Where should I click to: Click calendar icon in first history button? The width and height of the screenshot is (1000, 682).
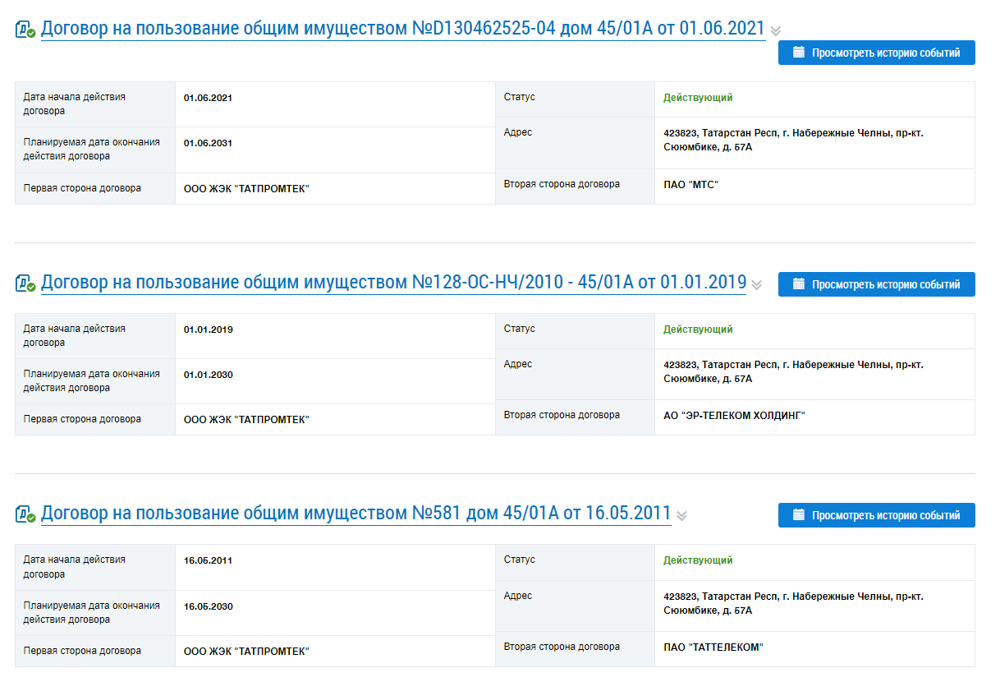click(799, 53)
